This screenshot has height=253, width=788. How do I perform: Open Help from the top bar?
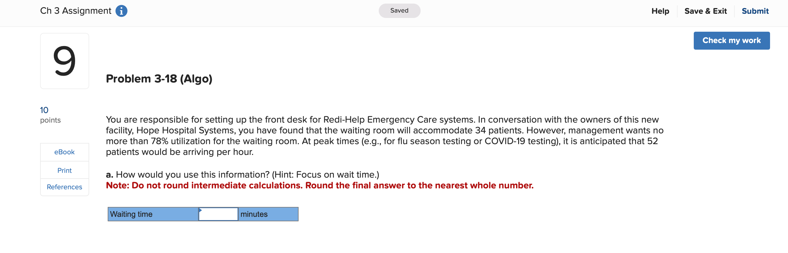click(x=660, y=11)
